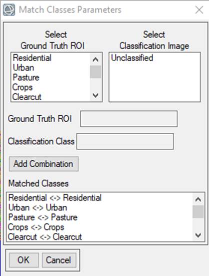Pick Crops in the Ground Truth ROI list
The height and width of the screenshot is (276, 209).
[22, 87]
